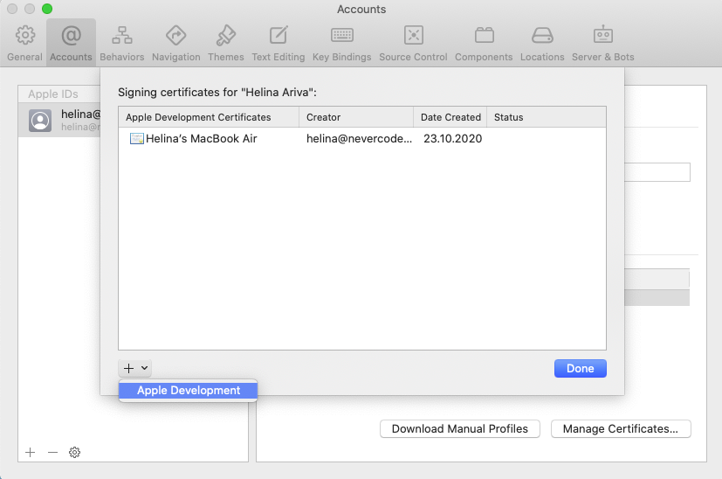Open the Behaviors preferences pane
722x479 pixels.
tap(122, 44)
